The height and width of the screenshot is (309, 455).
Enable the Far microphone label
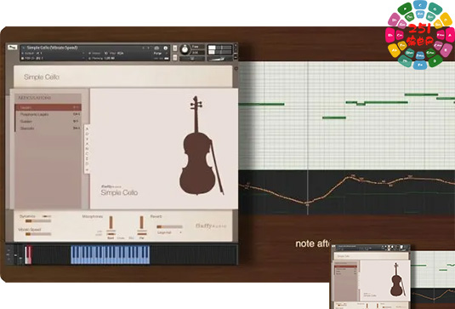141,238
